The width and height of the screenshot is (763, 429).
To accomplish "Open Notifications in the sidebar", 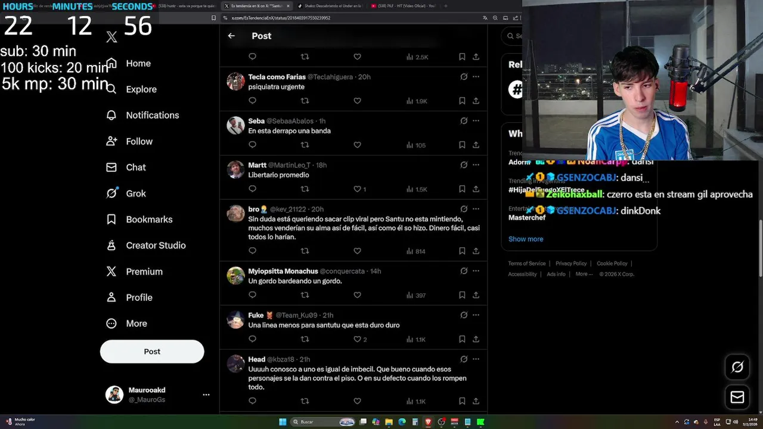I will tap(142, 115).
